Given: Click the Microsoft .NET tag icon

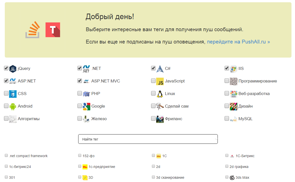Looking at the screenshot, I should tap(86, 69).
